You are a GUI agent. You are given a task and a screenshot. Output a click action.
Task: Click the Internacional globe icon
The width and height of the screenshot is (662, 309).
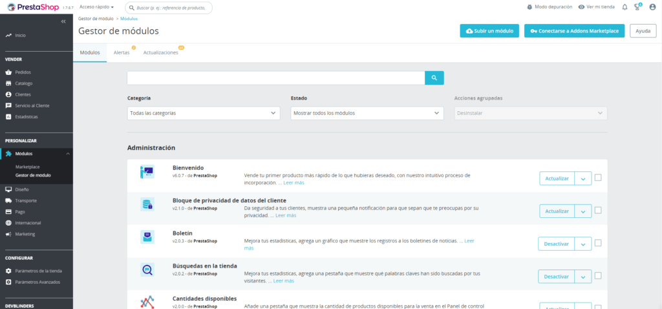click(8, 223)
